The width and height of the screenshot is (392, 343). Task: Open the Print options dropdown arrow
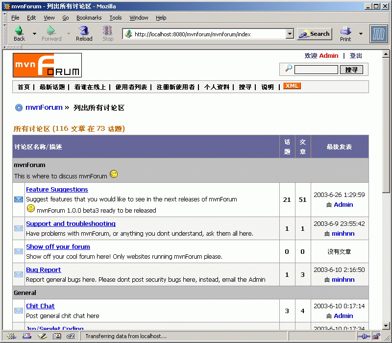[x=361, y=34]
